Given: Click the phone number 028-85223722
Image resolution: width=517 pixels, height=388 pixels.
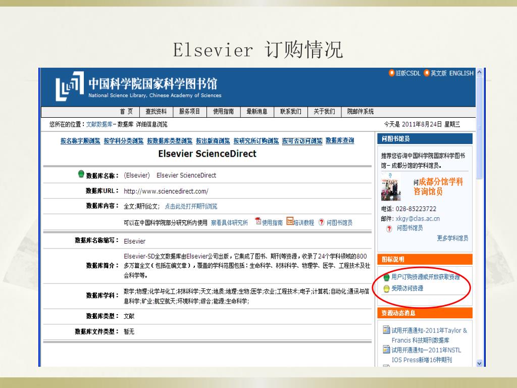Looking at the screenshot, I should click(416, 209).
